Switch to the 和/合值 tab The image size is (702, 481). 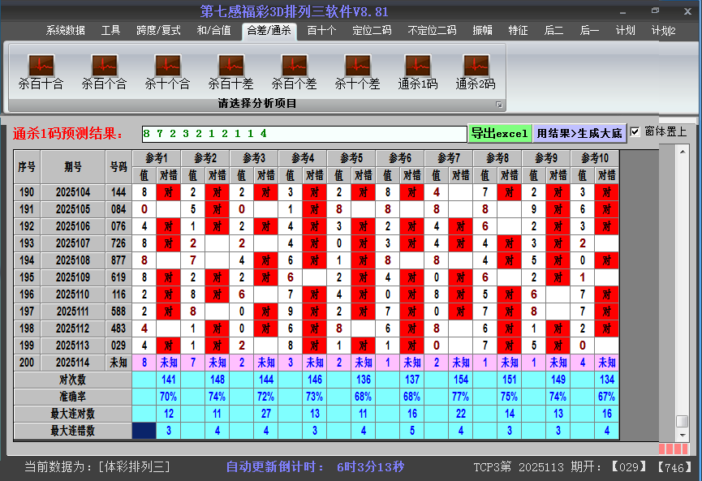pyautogui.click(x=213, y=31)
